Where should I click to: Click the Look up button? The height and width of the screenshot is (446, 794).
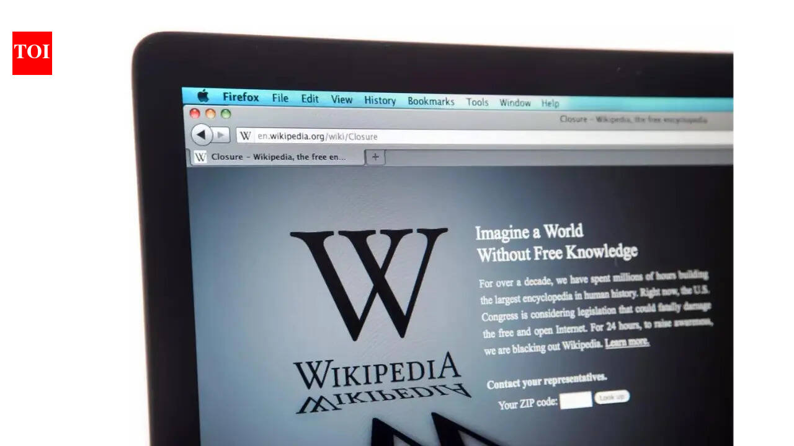[612, 397]
